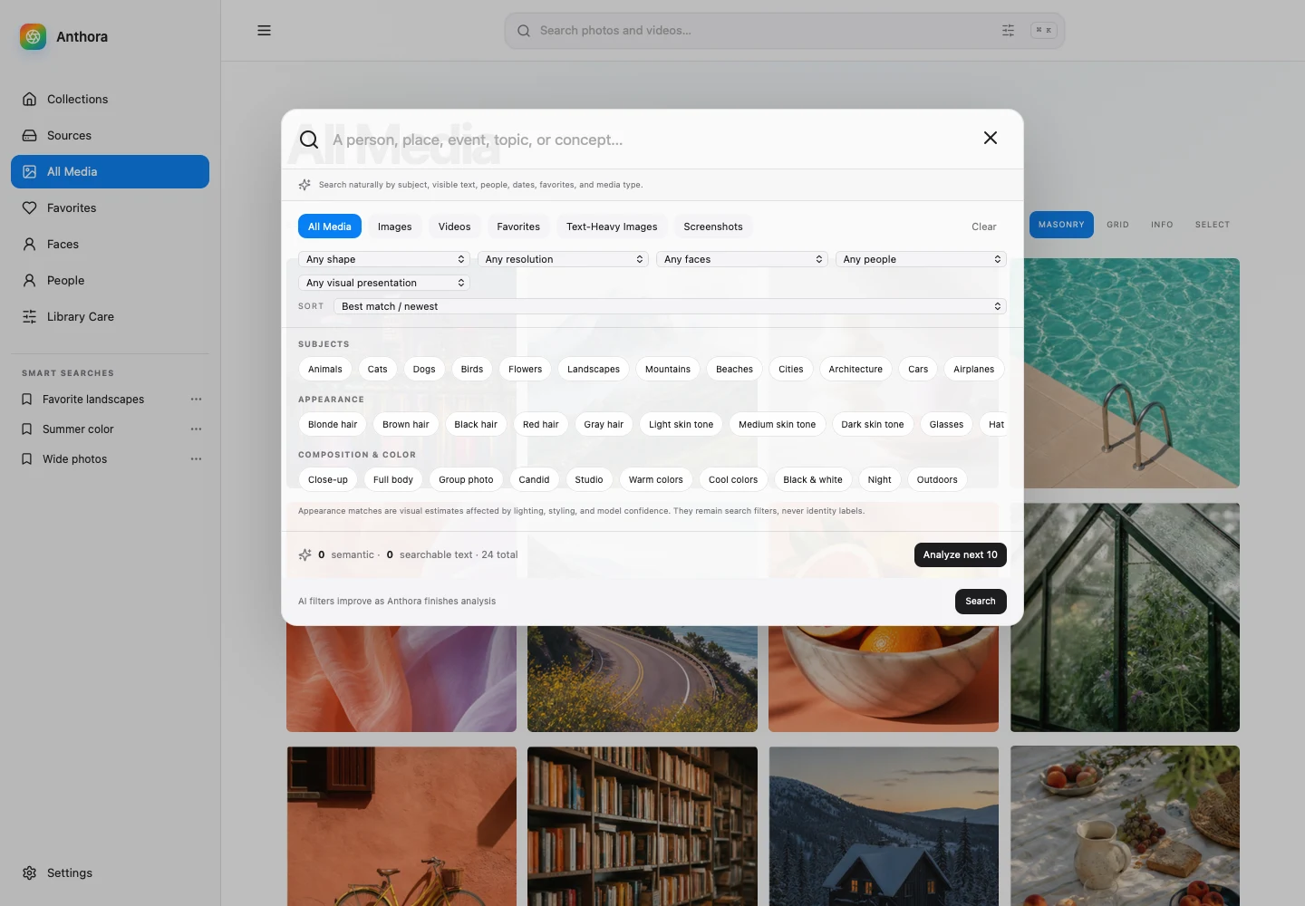Click Analyze next 10 button
This screenshot has height=906, width=1305.
[x=961, y=554]
